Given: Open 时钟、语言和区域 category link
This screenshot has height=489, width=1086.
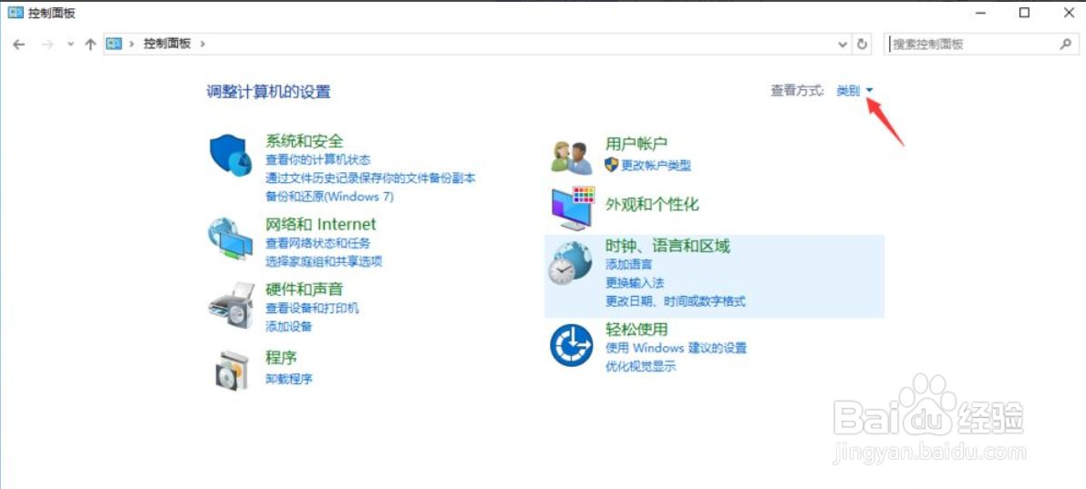Looking at the screenshot, I should pos(667,246).
